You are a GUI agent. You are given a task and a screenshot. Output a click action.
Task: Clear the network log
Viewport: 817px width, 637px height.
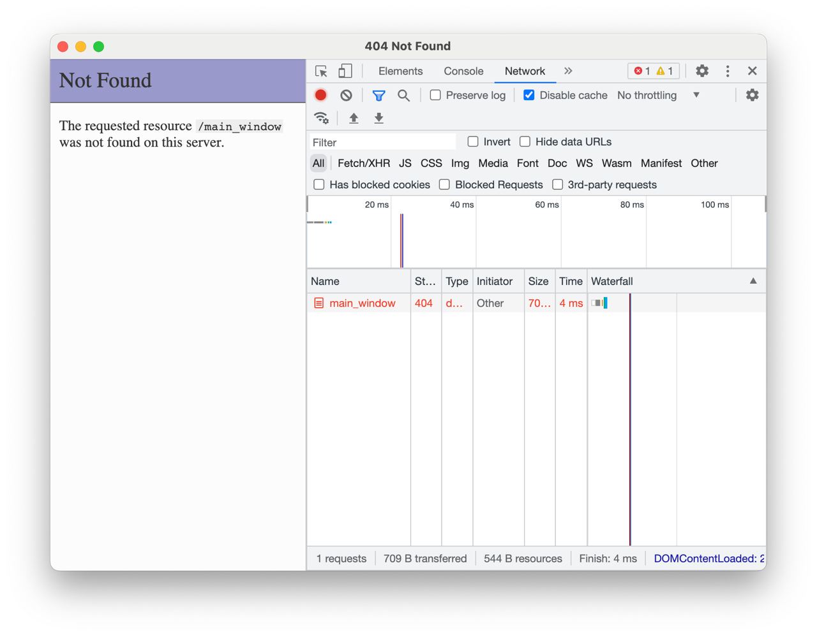[346, 95]
